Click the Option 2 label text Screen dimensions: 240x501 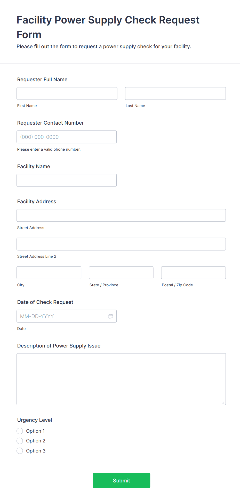click(x=36, y=441)
